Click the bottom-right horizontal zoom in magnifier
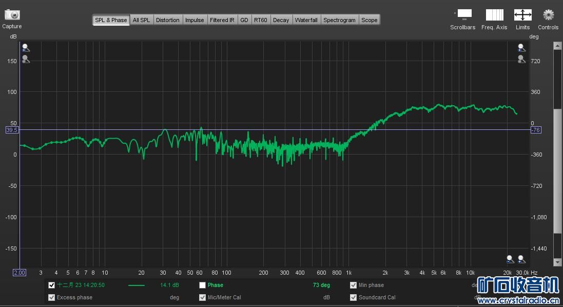This screenshot has width=563, height=307. tap(521, 259)
